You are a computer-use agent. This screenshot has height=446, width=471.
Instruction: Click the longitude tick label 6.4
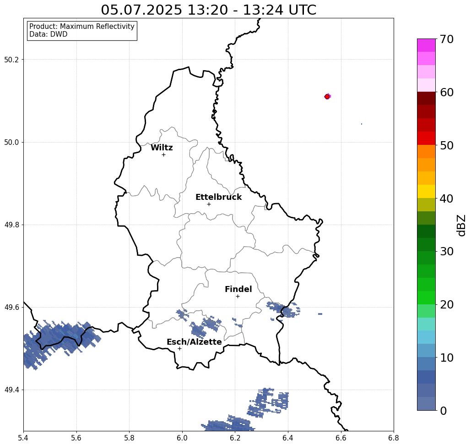coord(288,438)
